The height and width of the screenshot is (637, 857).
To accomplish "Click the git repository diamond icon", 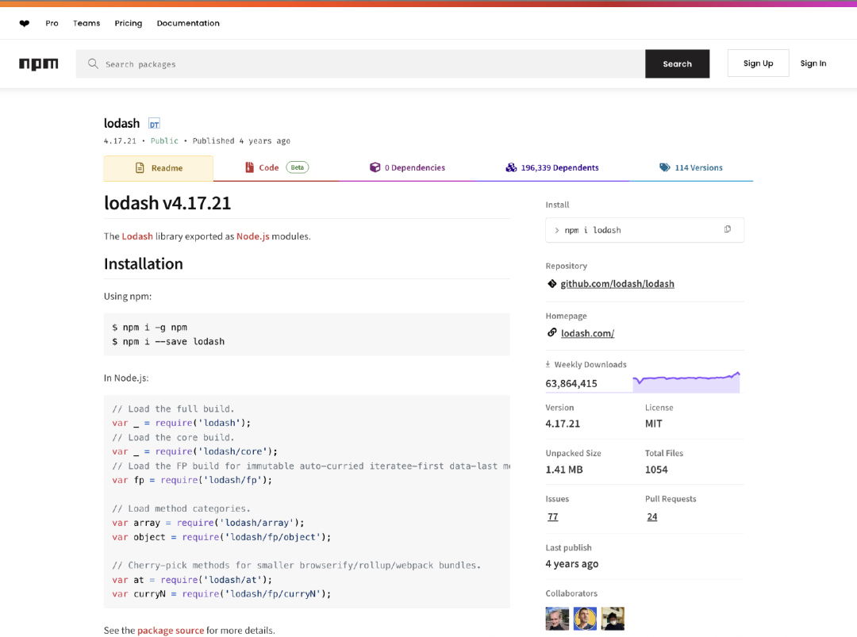I will coord(552,283).
